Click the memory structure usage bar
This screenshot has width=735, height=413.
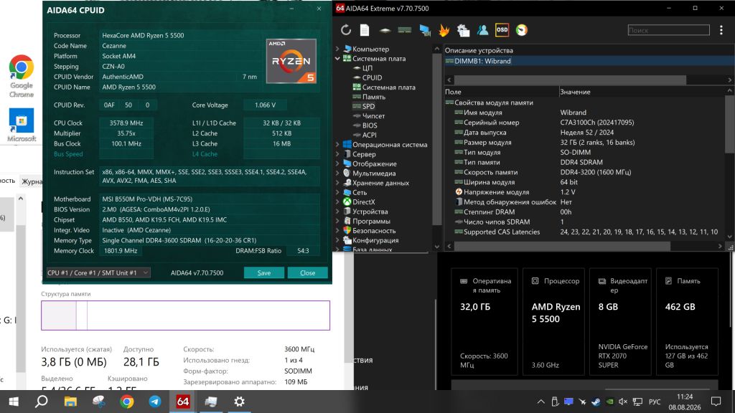point(186,315)
